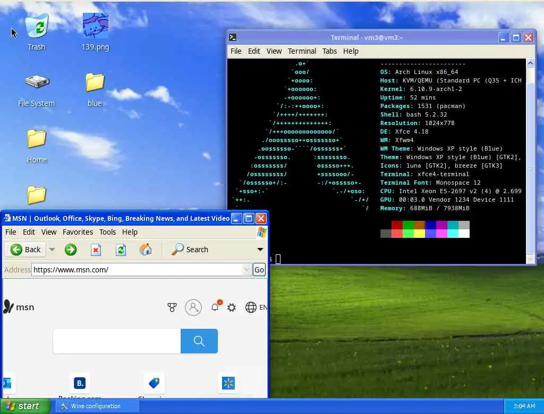Click the Search toolbar button
544x414 pixels.
click(190, 249)
